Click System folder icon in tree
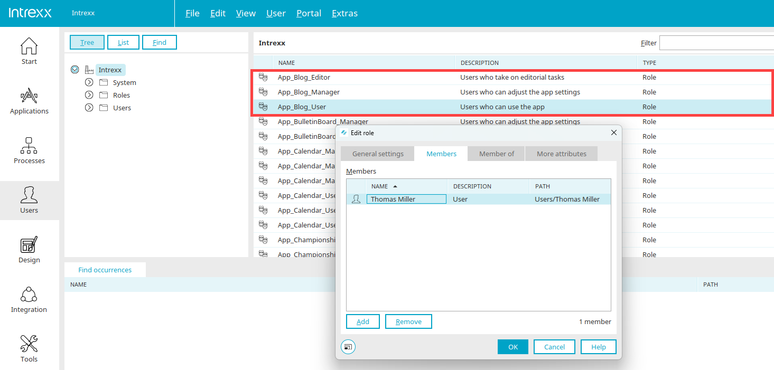Screen dimensions: 774x370 click(x=103, y=82)
